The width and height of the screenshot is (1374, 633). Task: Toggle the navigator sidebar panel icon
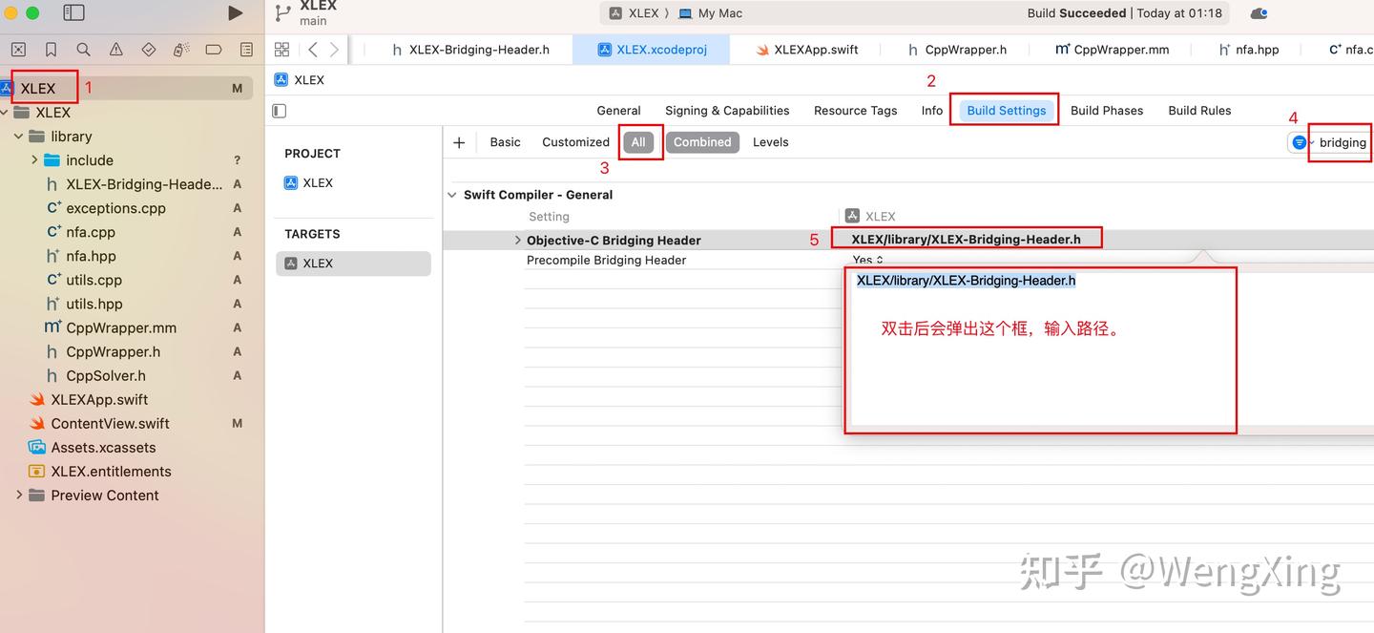(x=73, y=13)
